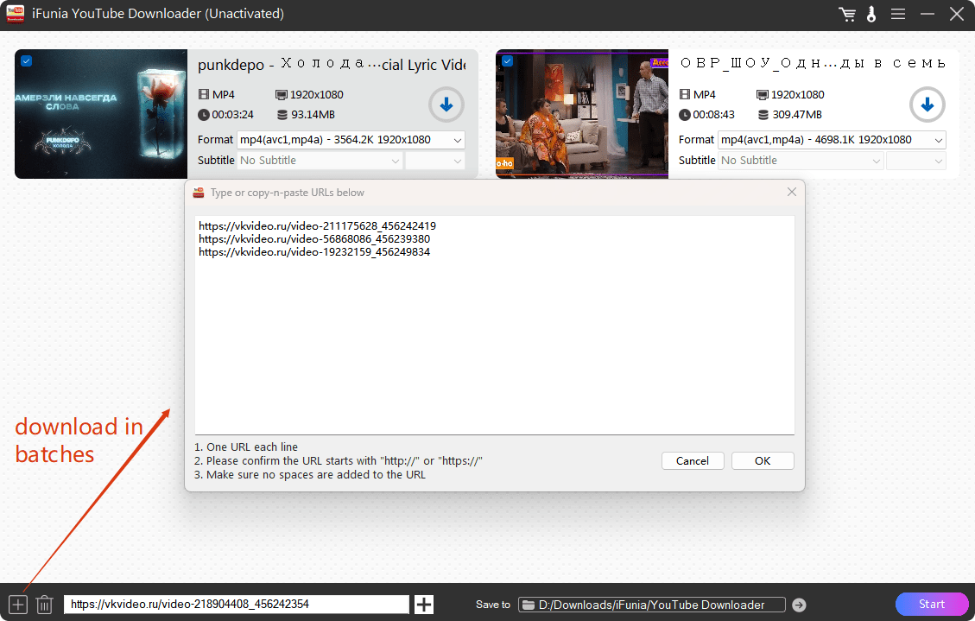This screenshot has height=621, width=975.
Task: Download the punkdepo video with arrow button
Action: click(x=446, y=105)
